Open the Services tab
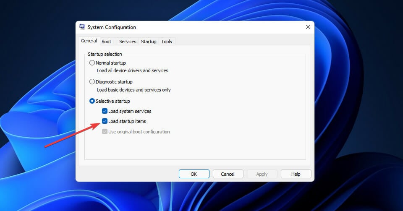 coord(128,42)
